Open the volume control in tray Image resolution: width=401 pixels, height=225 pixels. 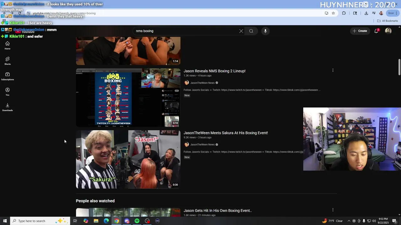tap(374, 221)
